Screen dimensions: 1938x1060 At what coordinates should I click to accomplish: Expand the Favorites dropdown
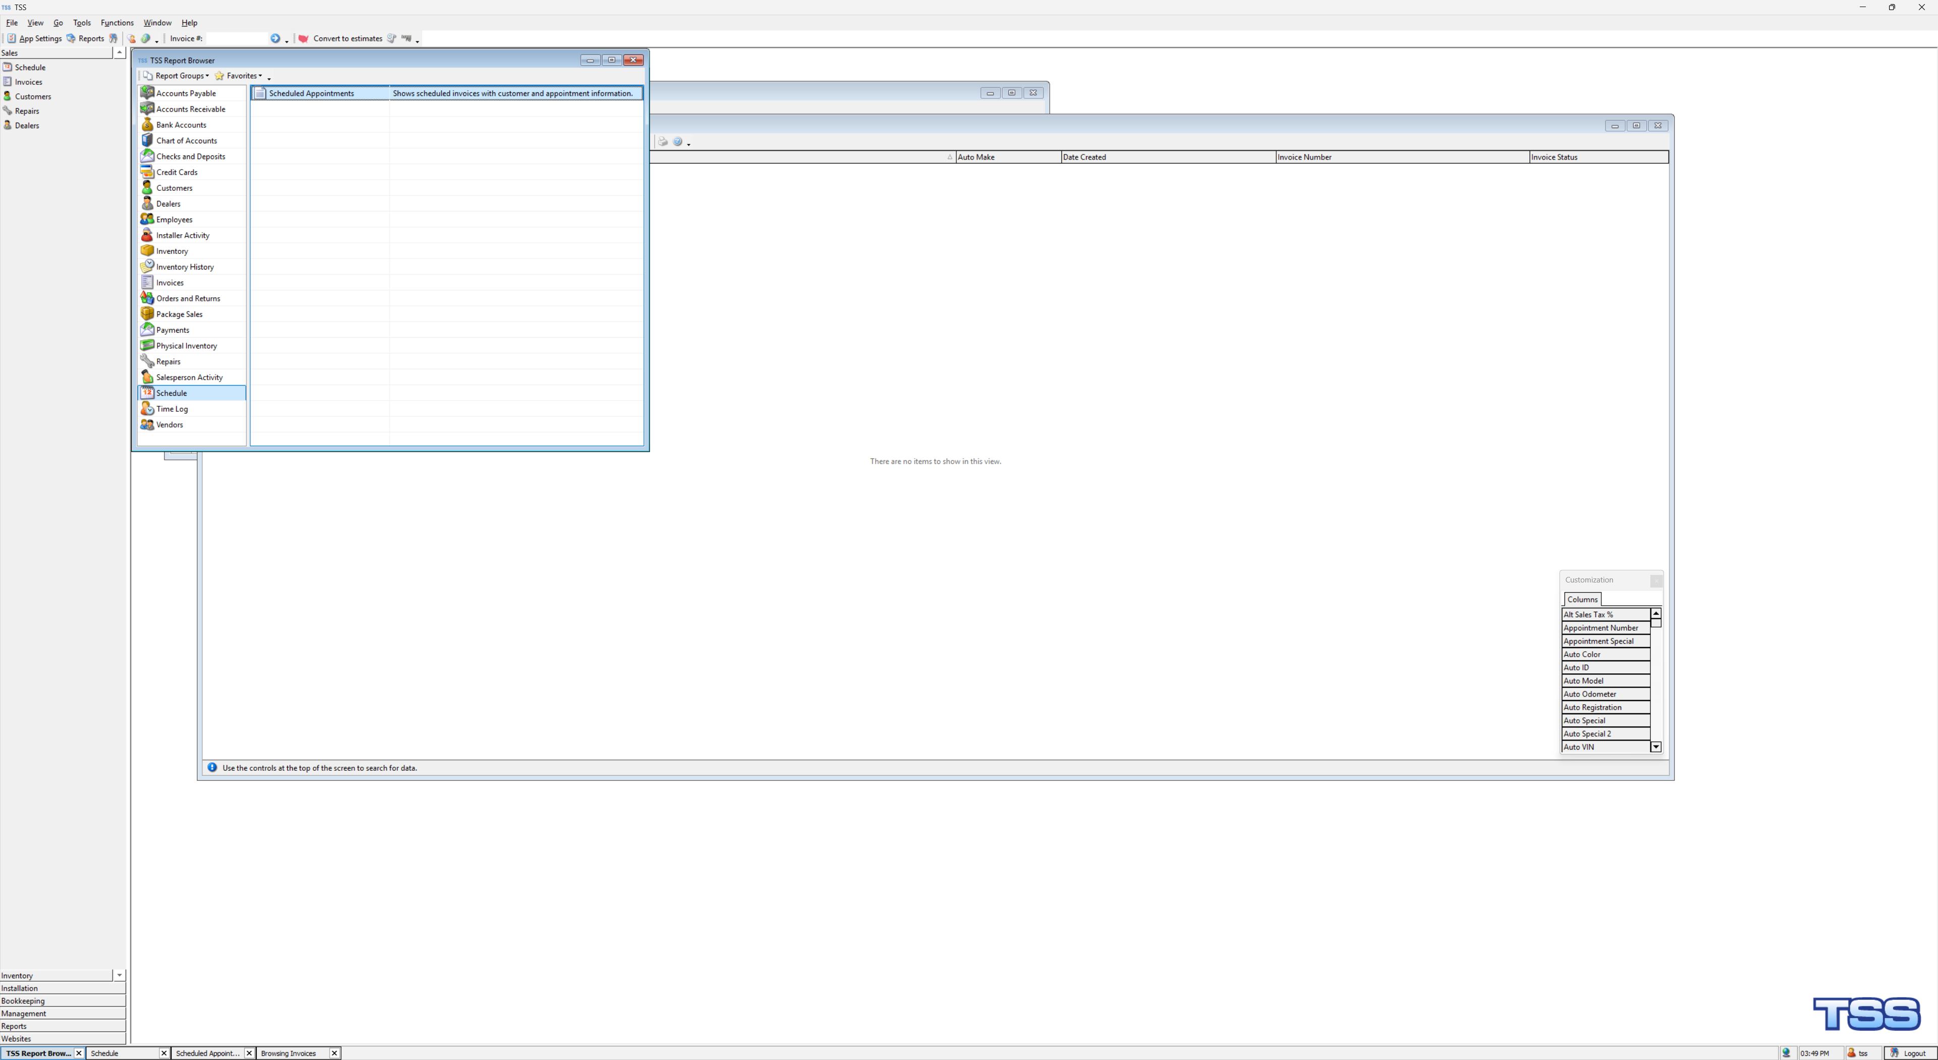click(x=239, y=76)
